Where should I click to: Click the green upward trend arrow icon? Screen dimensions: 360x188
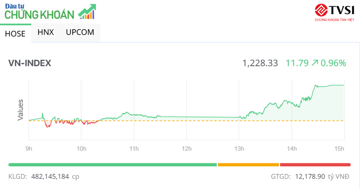[87, 12]
